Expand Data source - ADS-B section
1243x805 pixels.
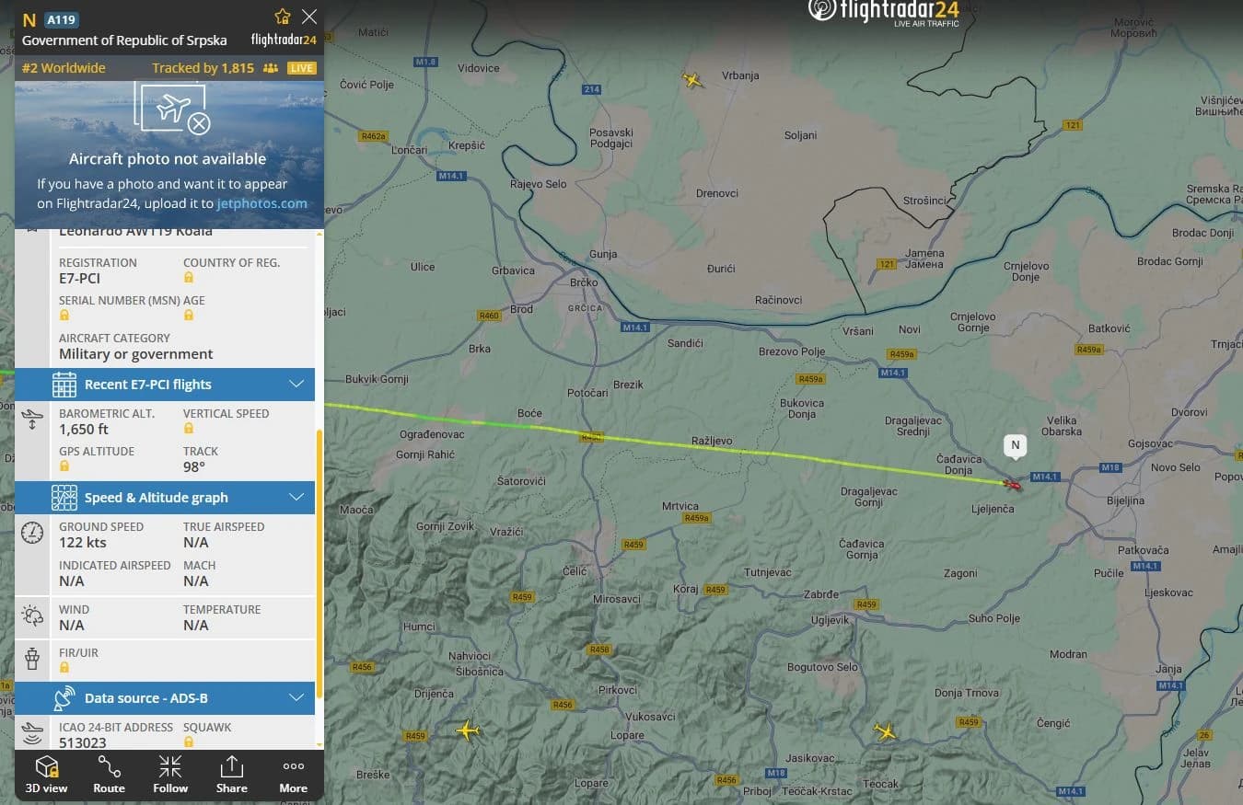(x=165, y=698)
